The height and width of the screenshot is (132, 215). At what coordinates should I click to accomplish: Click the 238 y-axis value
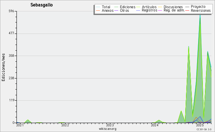(x=11, y=78)
